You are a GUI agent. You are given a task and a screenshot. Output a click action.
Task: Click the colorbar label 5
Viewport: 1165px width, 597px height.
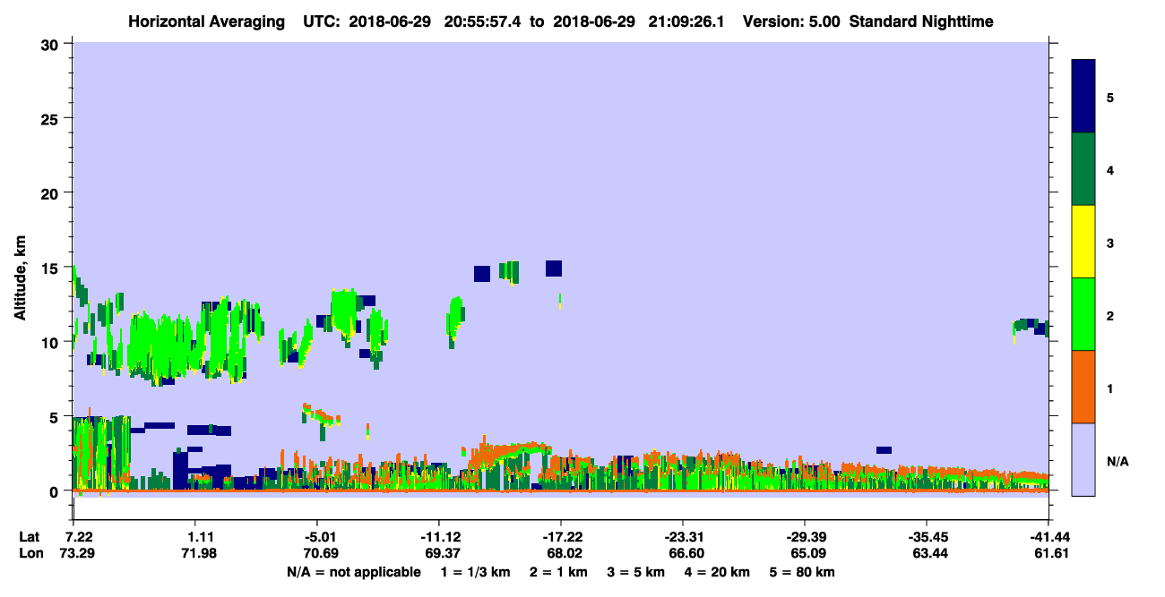tap(1110, 97)
